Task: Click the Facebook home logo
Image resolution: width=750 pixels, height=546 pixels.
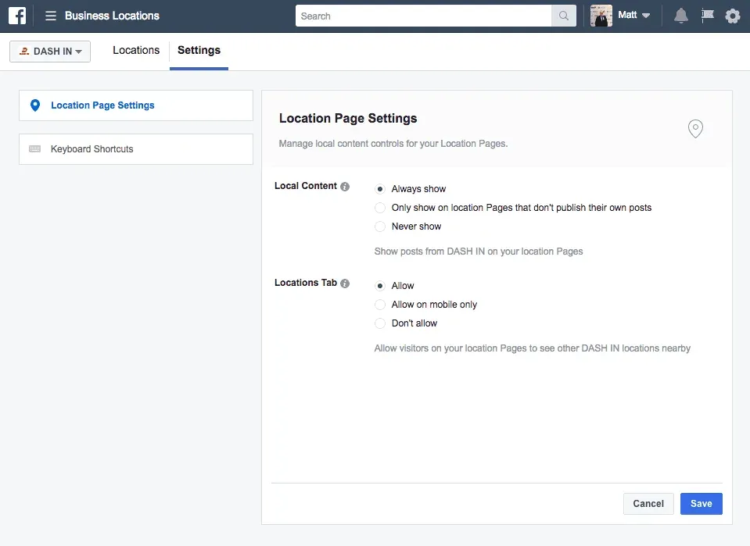Action: tap(16, 16)
